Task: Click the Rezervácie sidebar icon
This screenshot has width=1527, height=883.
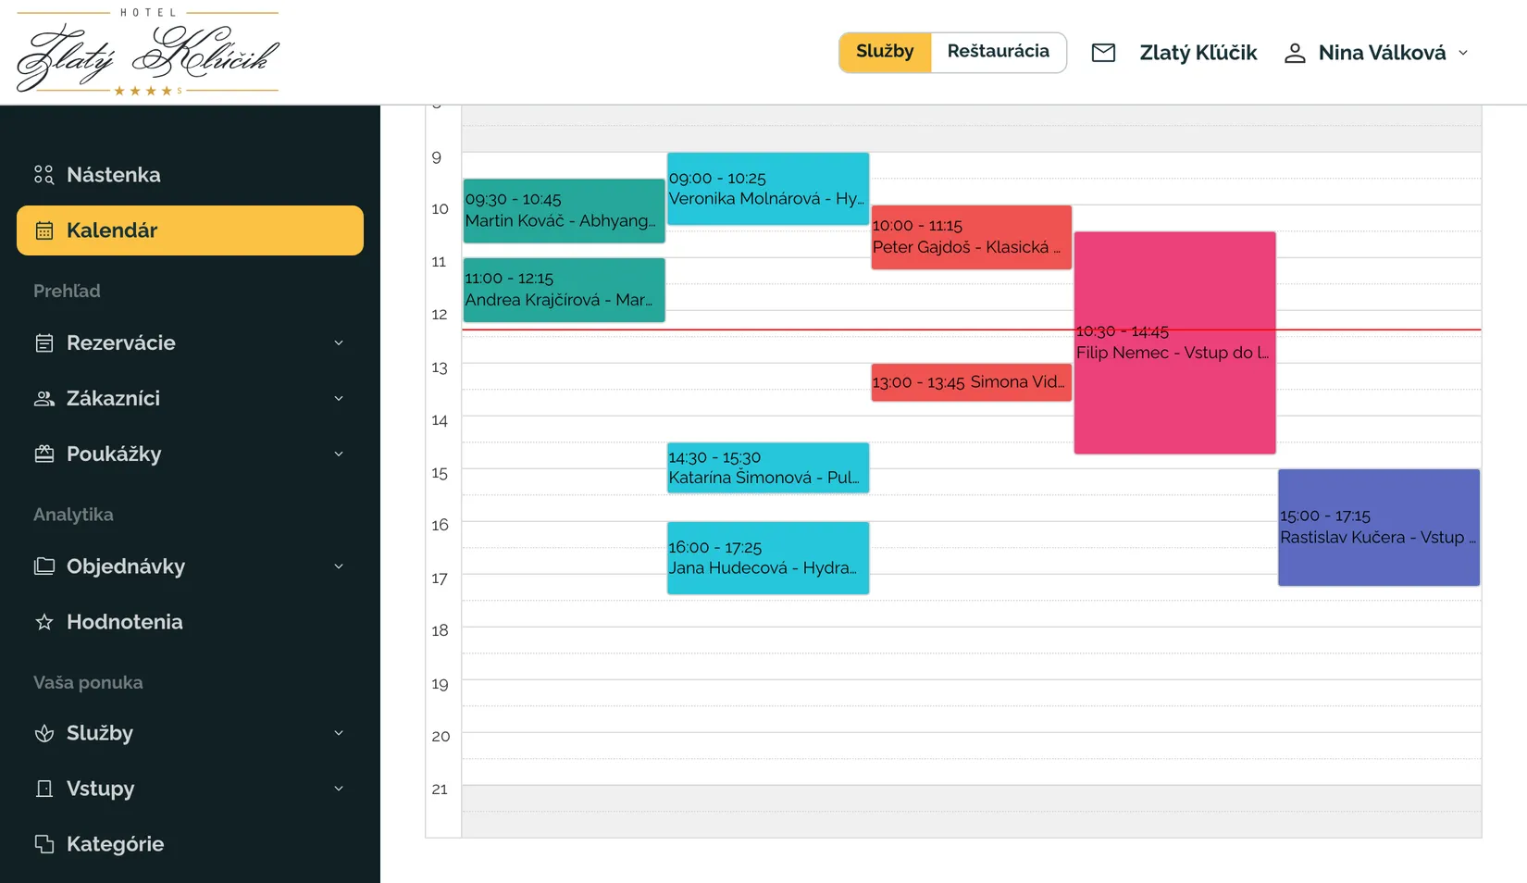Action: [x=43, y=343]
